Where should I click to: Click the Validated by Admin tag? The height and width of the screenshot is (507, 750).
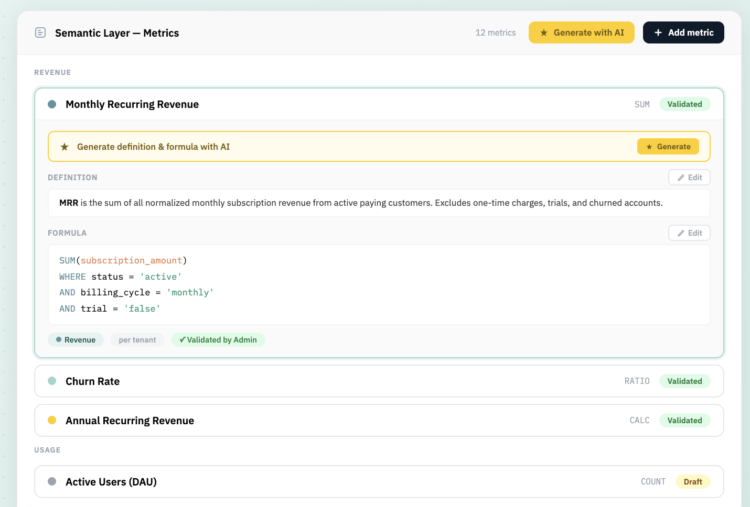(x=218, y=340)
